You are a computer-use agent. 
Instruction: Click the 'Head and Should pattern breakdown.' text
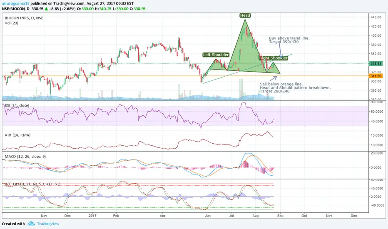pyautogui.click(x=295, y=87)
